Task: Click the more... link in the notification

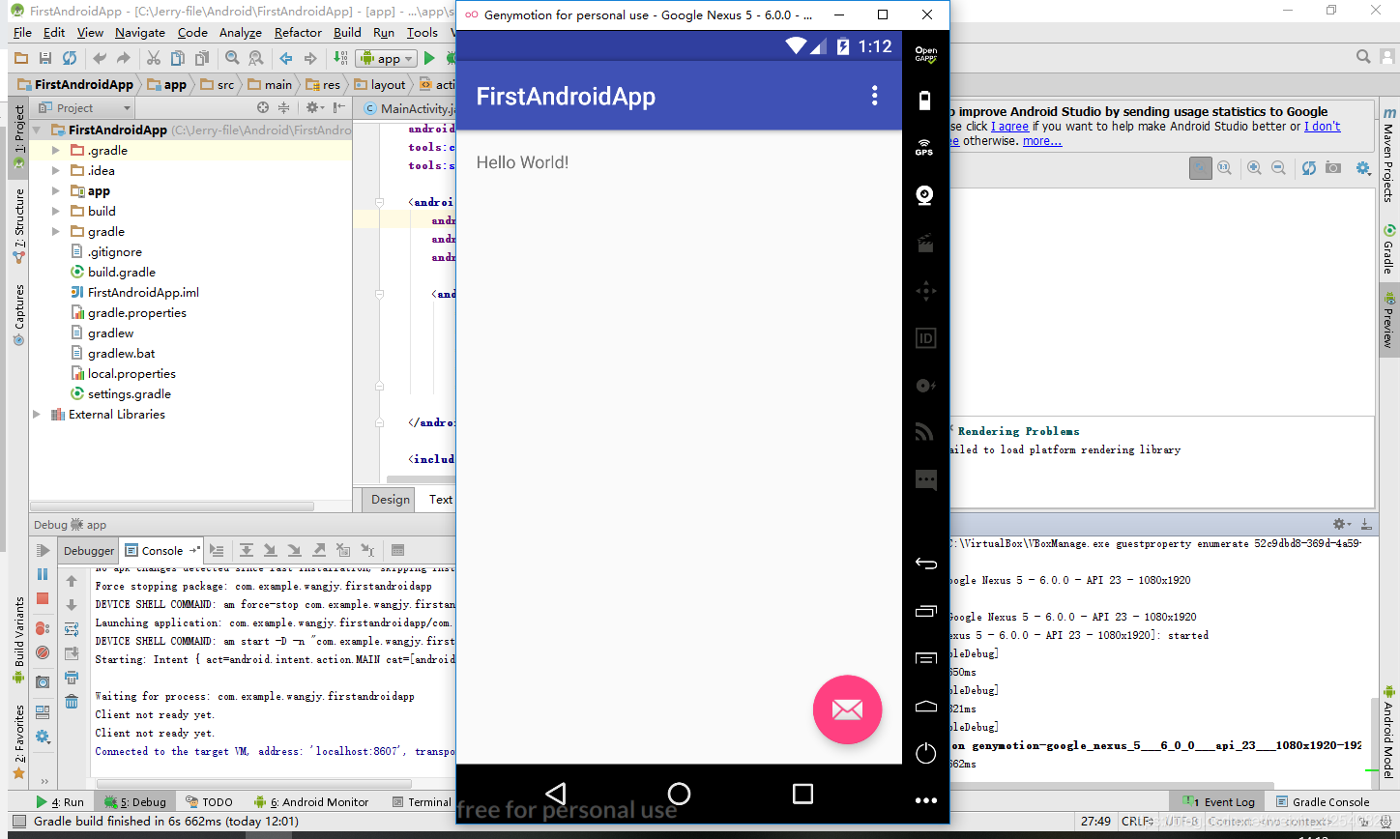Action: pyautogui.click(x=1042, y=141)
